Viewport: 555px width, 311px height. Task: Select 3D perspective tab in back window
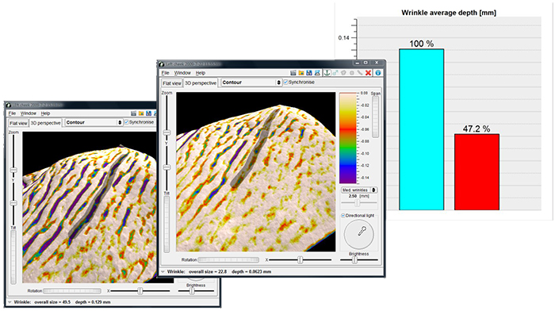[x=46, y=123]
